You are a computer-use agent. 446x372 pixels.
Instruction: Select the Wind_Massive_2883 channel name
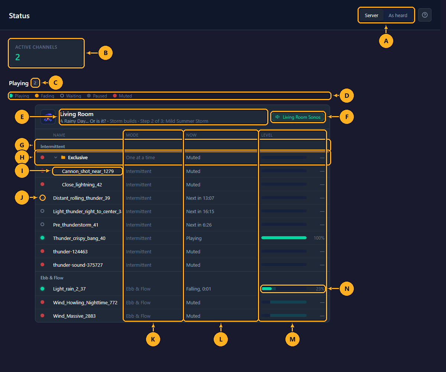pyautogui.click(x=74, y=316)
